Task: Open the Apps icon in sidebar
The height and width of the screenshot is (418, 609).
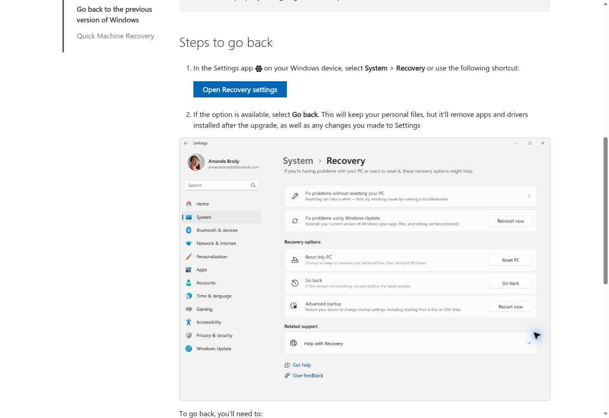Action: (x=188, y=269)
